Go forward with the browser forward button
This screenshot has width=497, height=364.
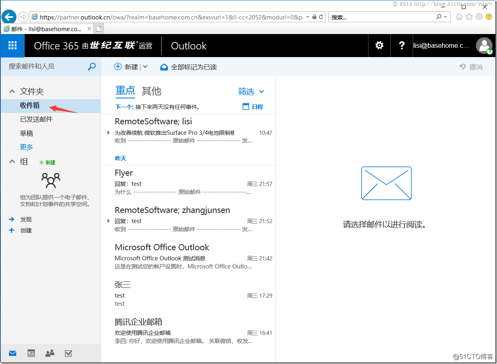click(23, 17)
